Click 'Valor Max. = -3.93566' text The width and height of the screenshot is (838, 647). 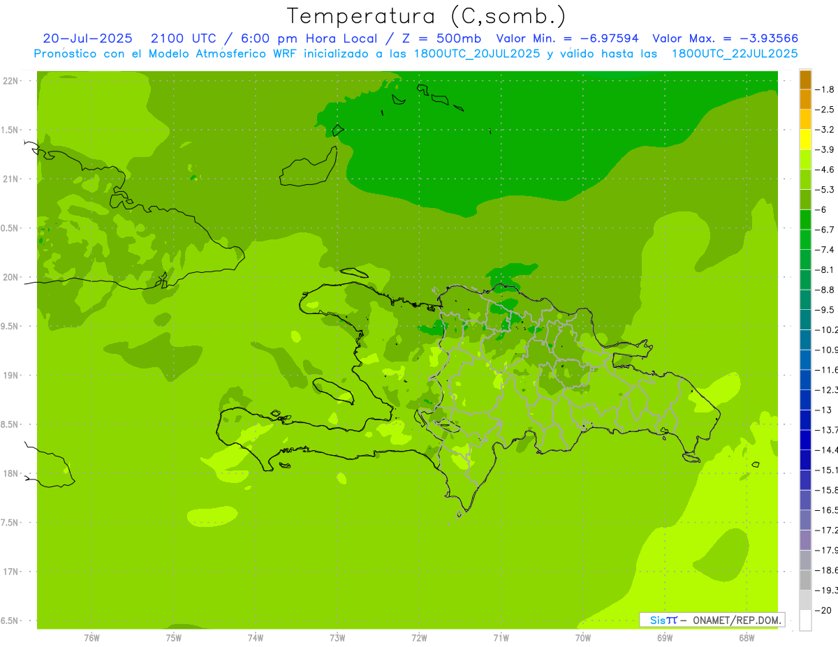tap(725, 38)
